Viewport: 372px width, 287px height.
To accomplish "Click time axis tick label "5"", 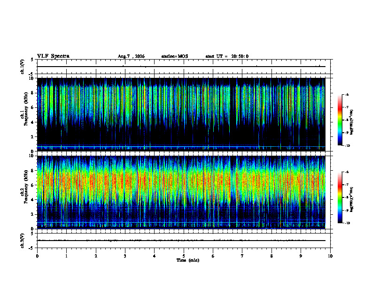I will coord(184,256).
